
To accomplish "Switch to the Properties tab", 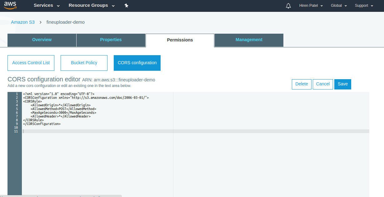I will click(111, 40).
